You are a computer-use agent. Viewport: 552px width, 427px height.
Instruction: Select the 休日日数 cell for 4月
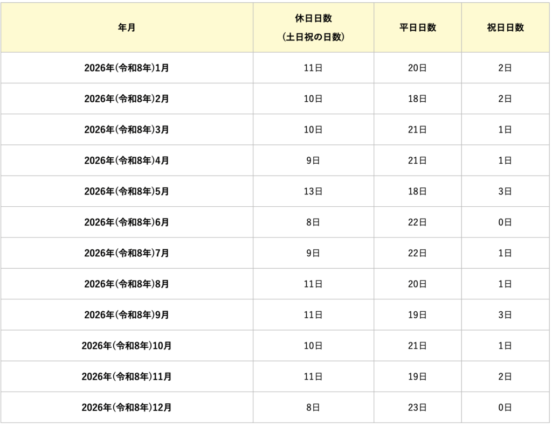click(313, 160)
